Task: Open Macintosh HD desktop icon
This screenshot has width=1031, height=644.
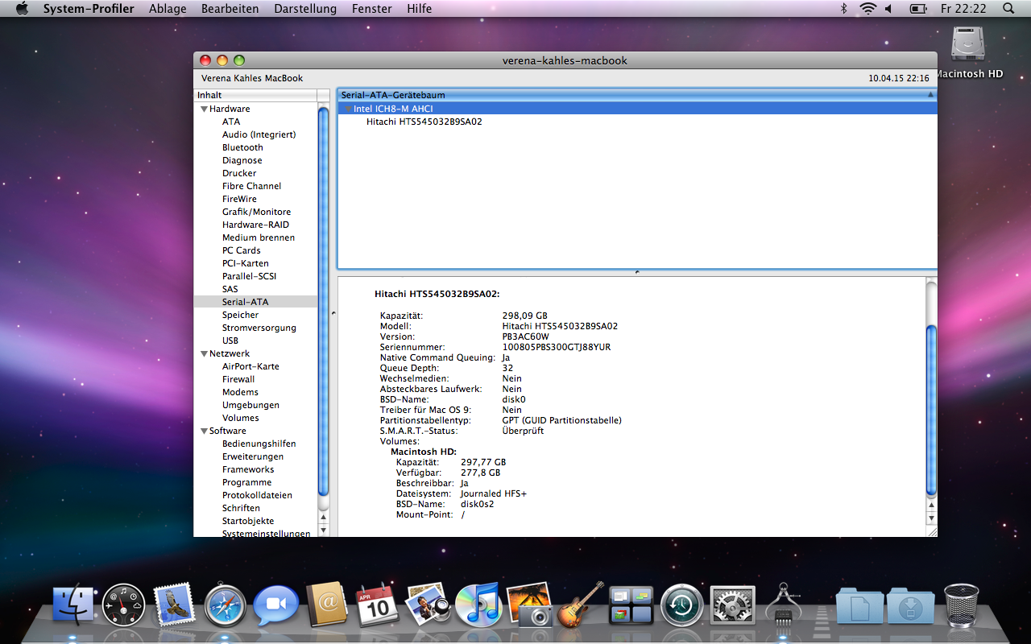Action: [968, 52]
